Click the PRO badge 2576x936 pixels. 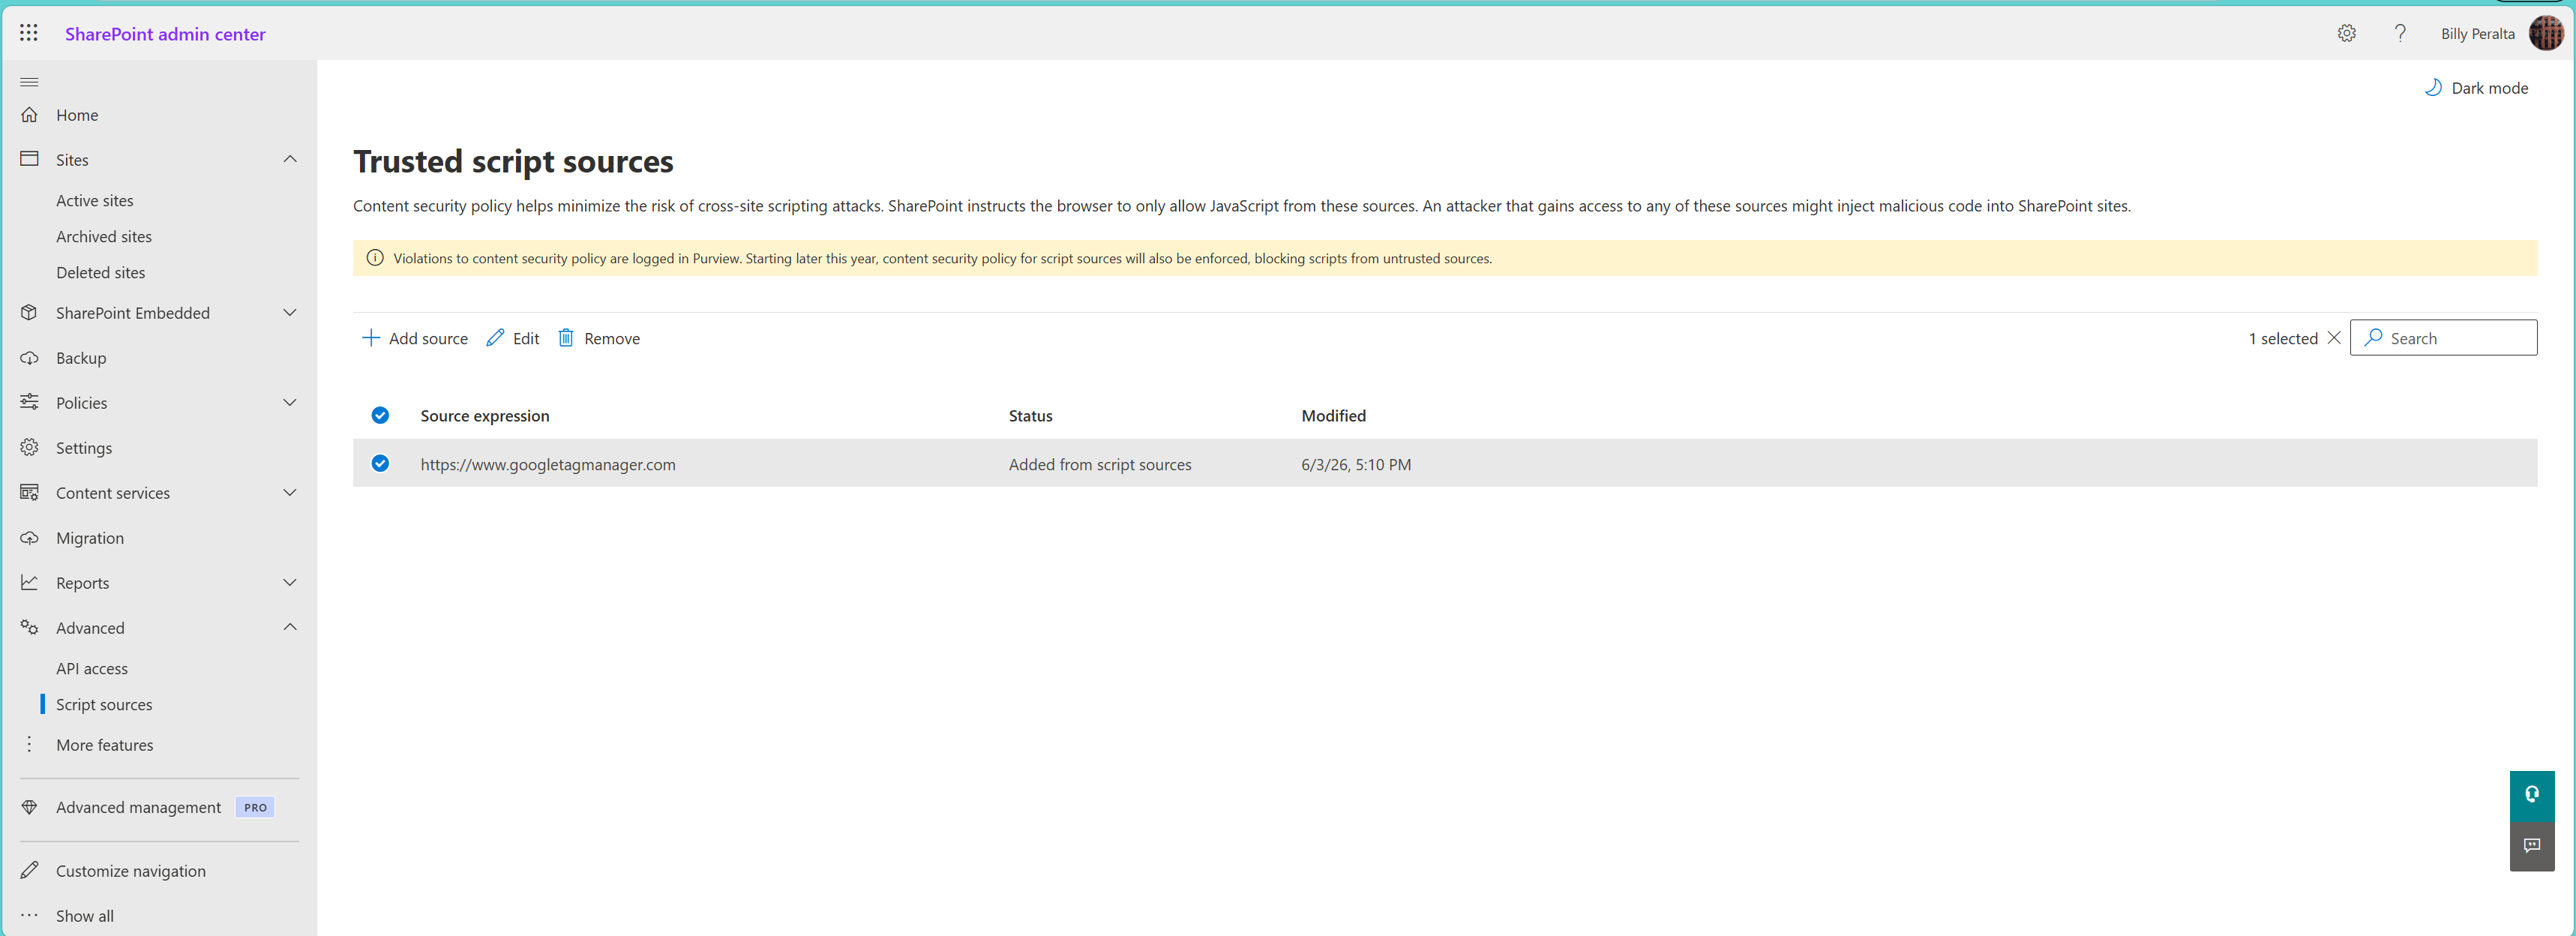click(255, 807)
